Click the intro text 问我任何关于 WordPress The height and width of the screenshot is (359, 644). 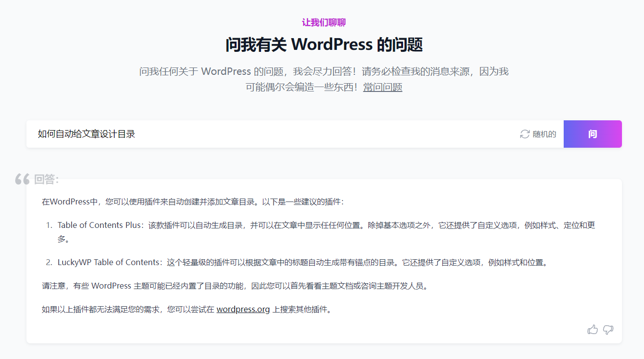point(324,79)
